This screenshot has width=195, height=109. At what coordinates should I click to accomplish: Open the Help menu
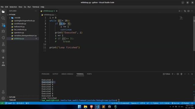pos(42,7)
